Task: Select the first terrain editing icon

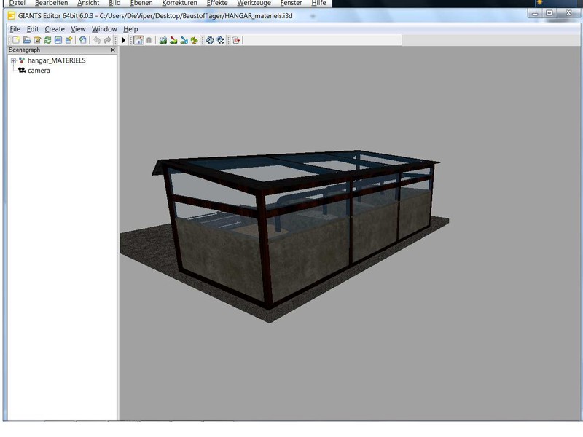Action: pyautogui.click(x=163, y=40)
